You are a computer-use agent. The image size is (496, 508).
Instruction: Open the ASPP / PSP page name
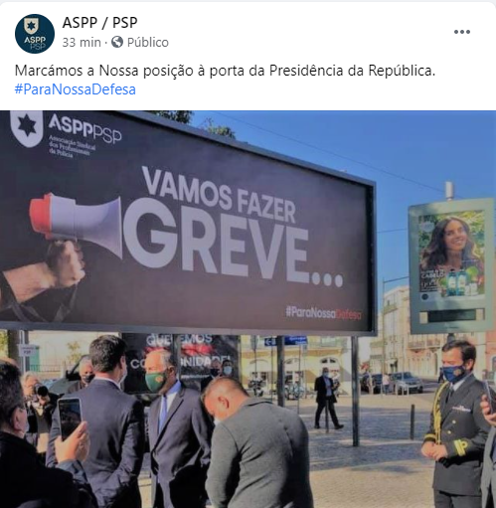pyautogui.click(x=99, y=23)
